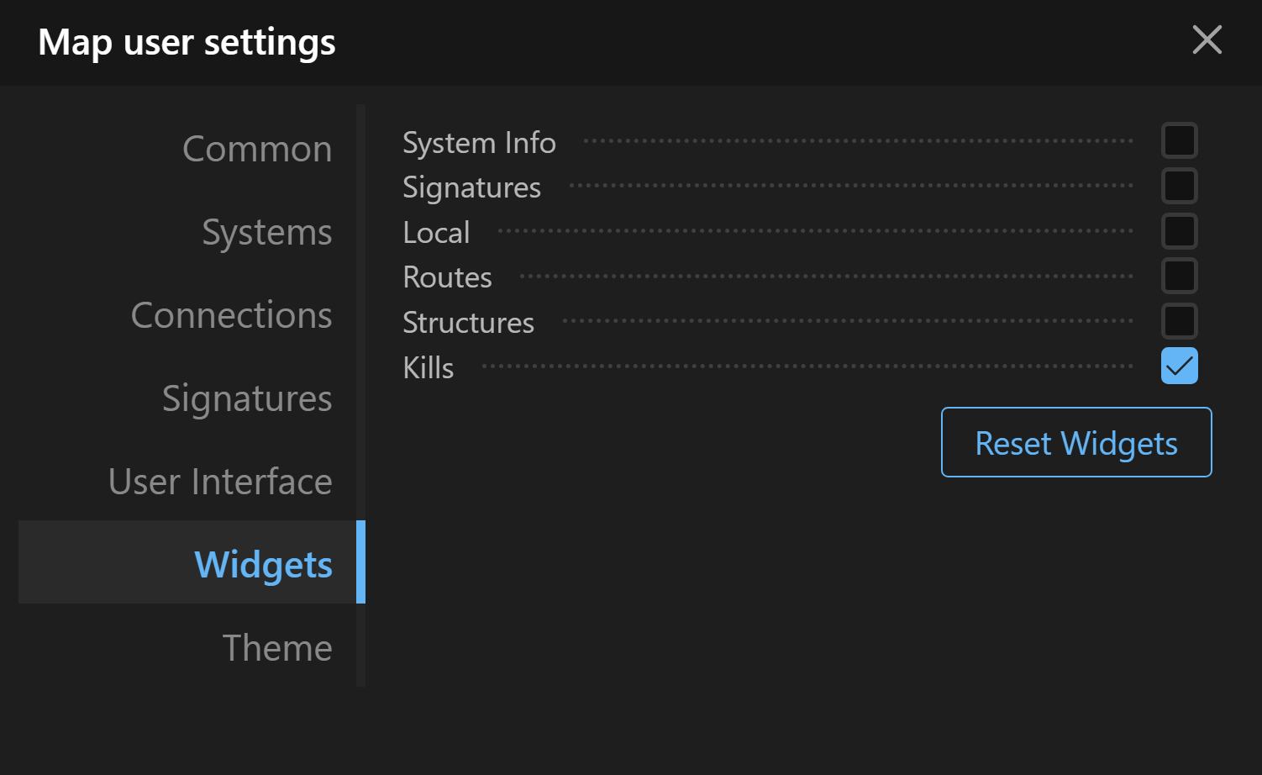Enable the System Info widget checkbox
1262x775 pixels.
pyautogui.click(x=1179, y=140)
